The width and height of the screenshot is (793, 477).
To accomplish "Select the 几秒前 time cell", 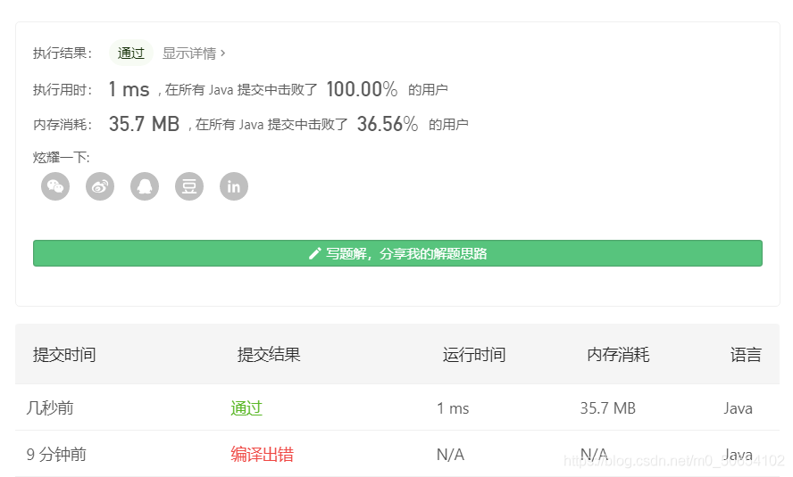I will coord(50,407).
